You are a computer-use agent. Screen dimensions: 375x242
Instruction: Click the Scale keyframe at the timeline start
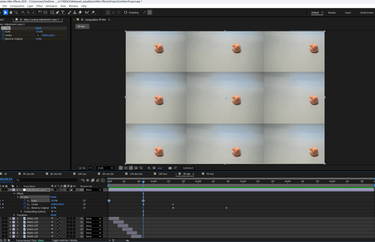(109, 200)
